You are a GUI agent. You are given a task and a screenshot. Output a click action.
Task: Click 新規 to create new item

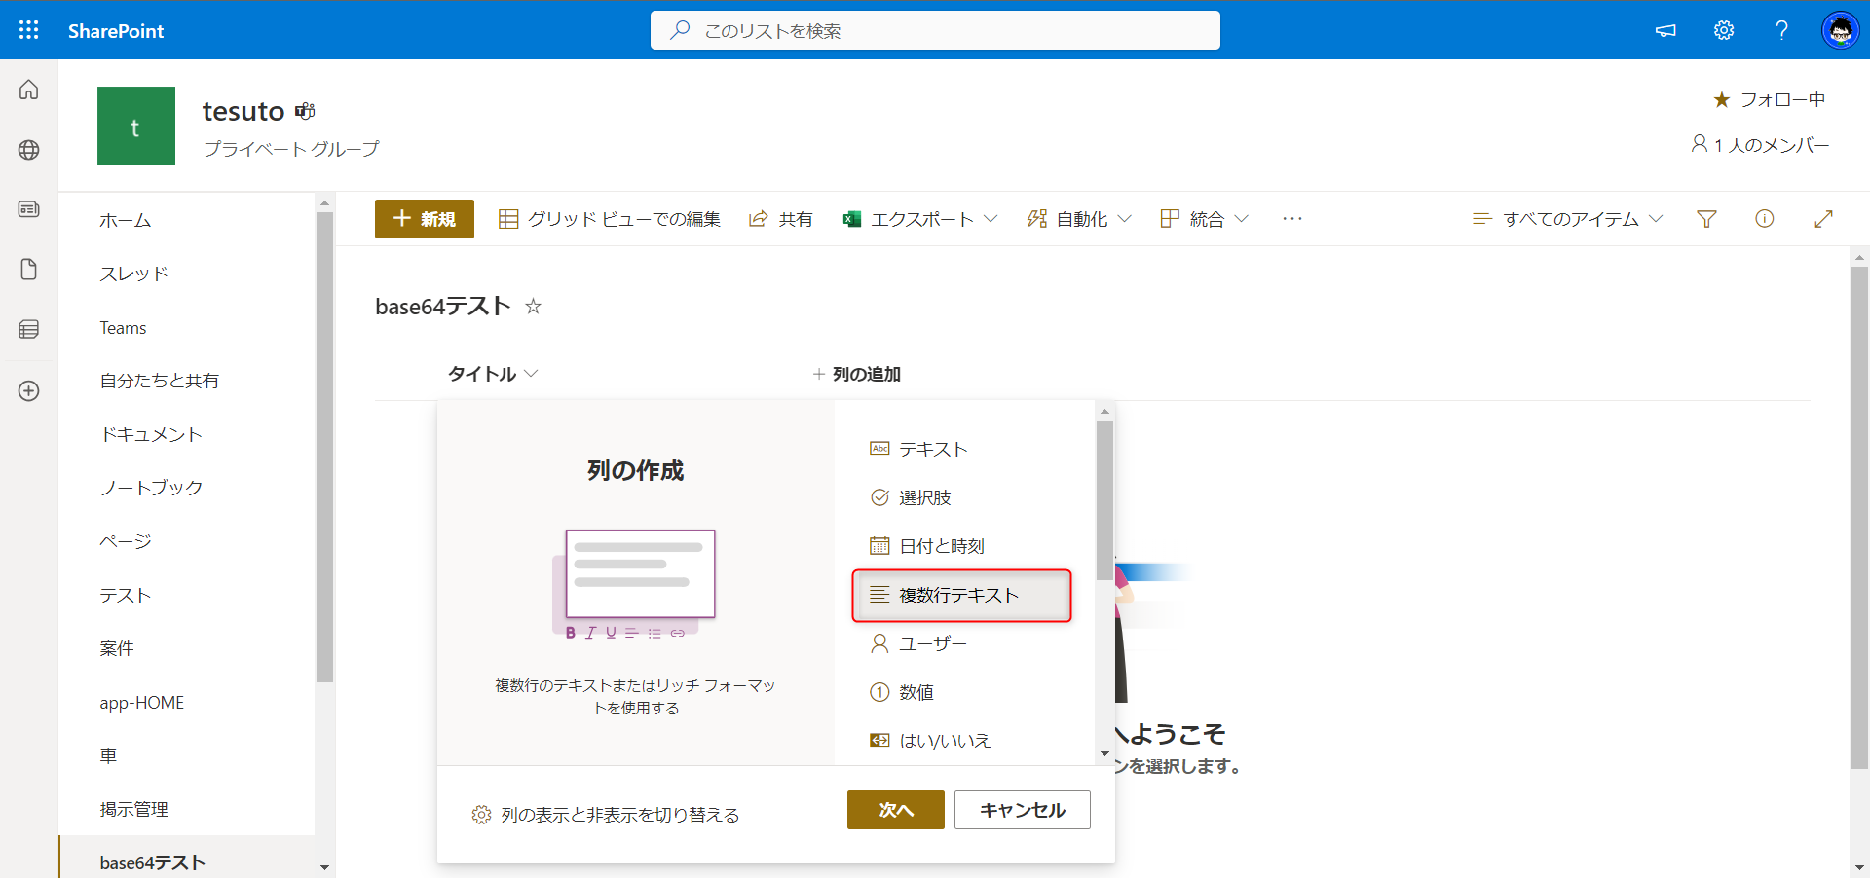[424, 218]
